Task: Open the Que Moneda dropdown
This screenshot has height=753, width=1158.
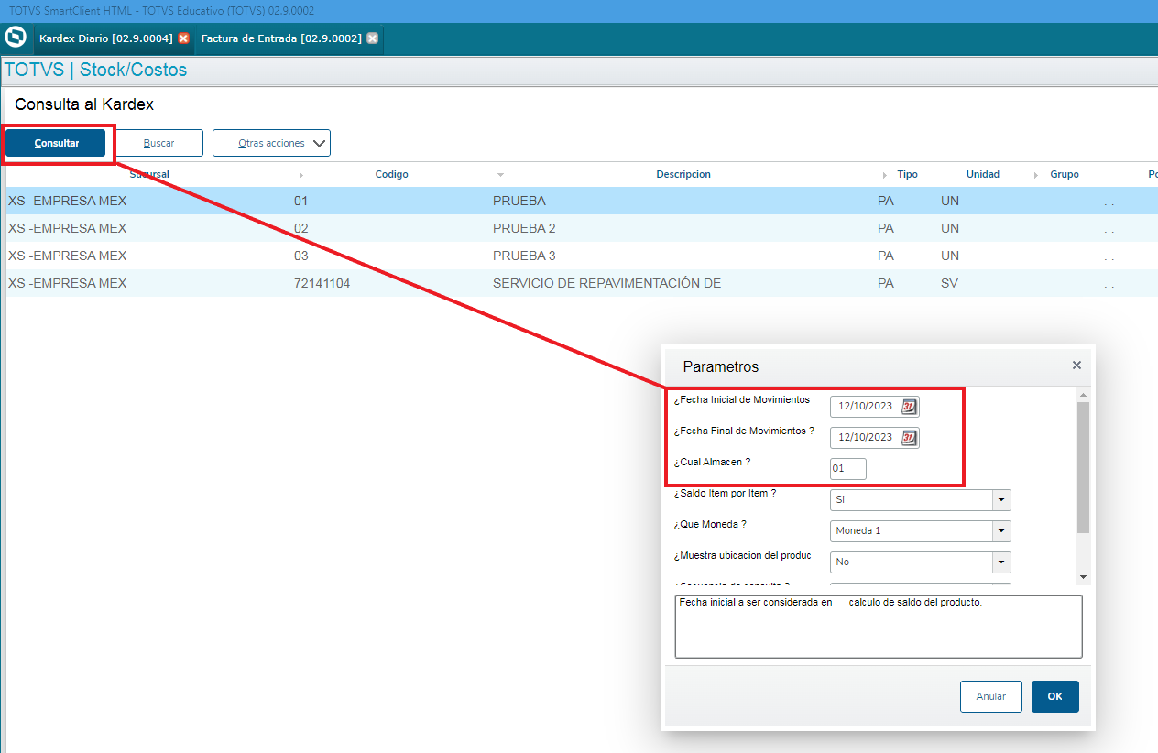Action: 1000,530
